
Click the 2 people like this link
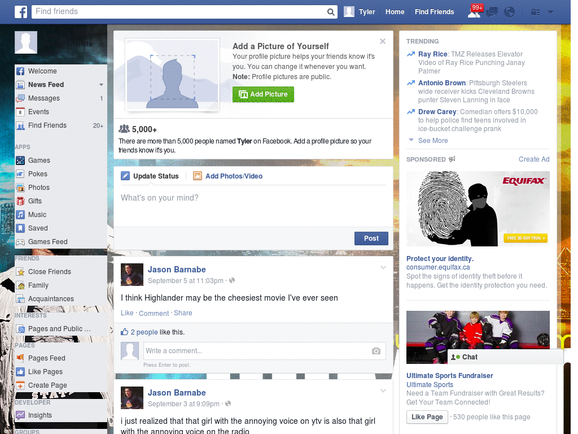tap(144, 332)
